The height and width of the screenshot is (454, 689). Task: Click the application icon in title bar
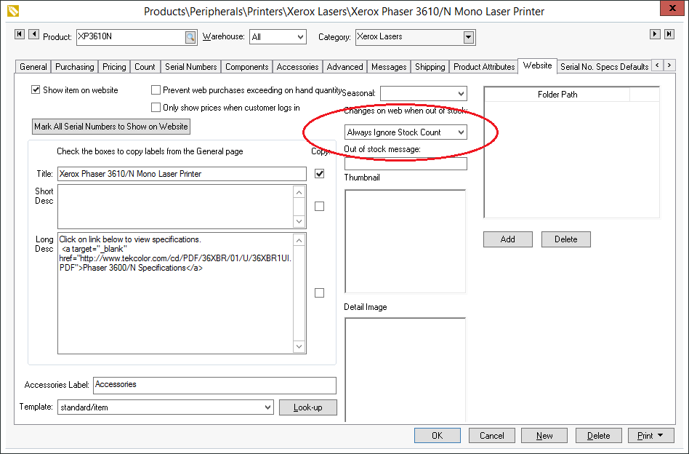pyautogui.click(x=12, y=11)
